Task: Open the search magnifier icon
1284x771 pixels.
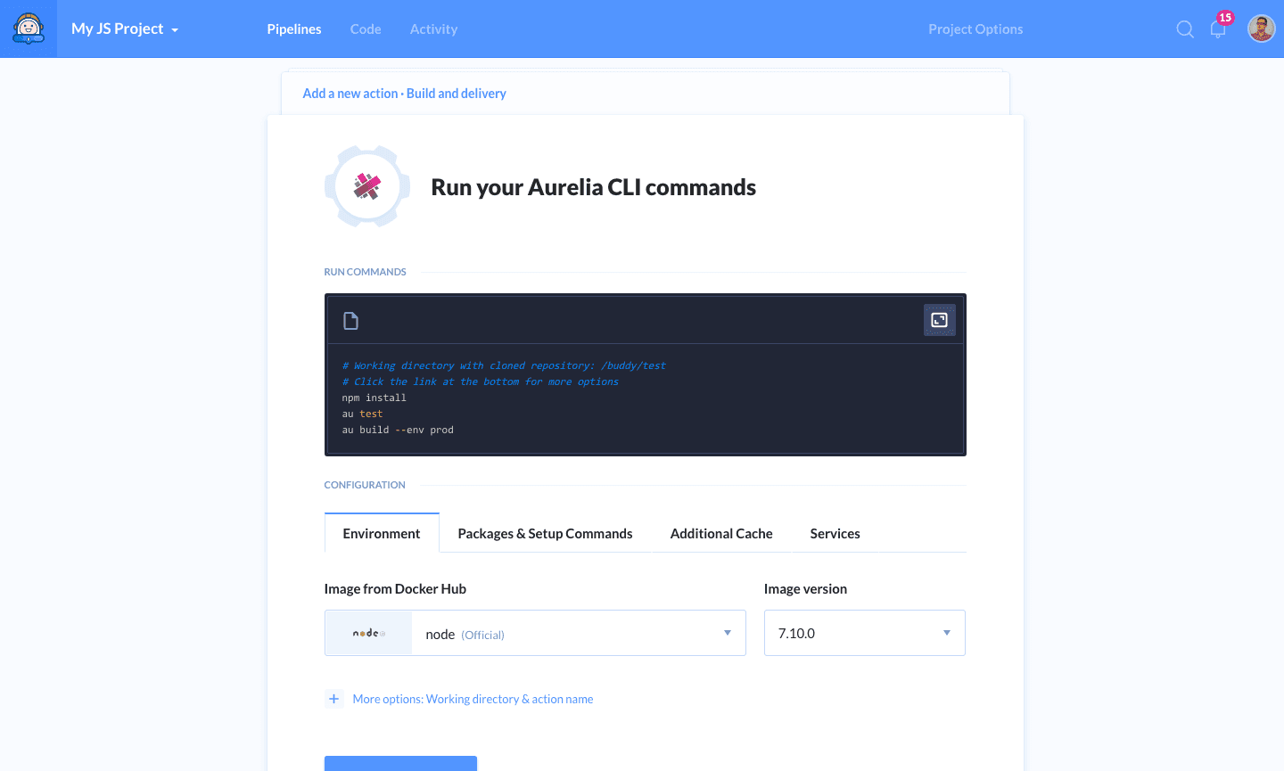Action: point(1184,29)
